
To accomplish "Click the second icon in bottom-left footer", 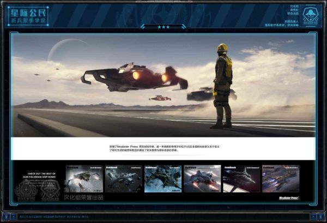I will (13, 216).
